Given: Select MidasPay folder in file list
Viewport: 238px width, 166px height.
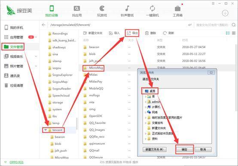Looking at the screenshot, I should click(x=93, y=81).
